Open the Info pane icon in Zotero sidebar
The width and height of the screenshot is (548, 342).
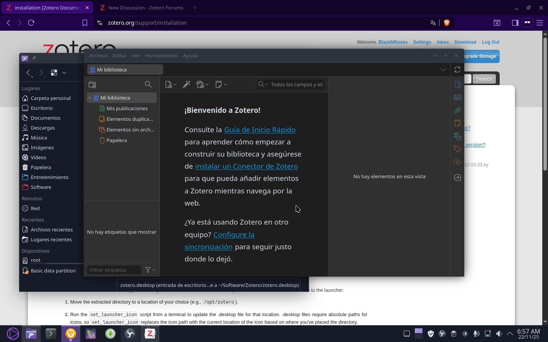tap(457, 84)
